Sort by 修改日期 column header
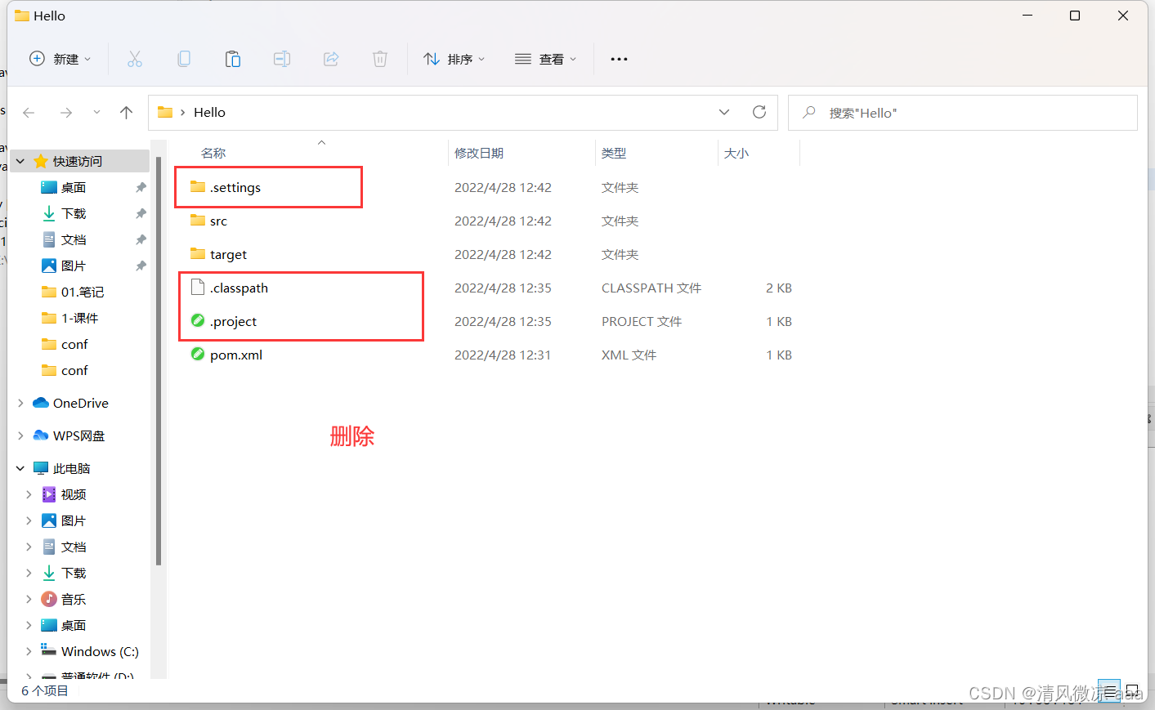The width and height of the screenshot is (1155, 710). click(479, 154)
